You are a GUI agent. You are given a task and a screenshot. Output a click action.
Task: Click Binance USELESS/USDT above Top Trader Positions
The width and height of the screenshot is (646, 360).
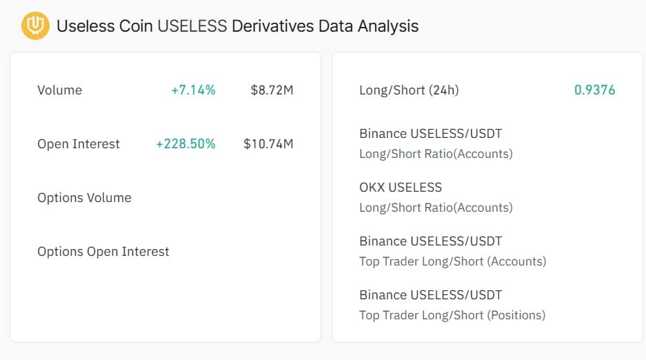click(430, 295)
